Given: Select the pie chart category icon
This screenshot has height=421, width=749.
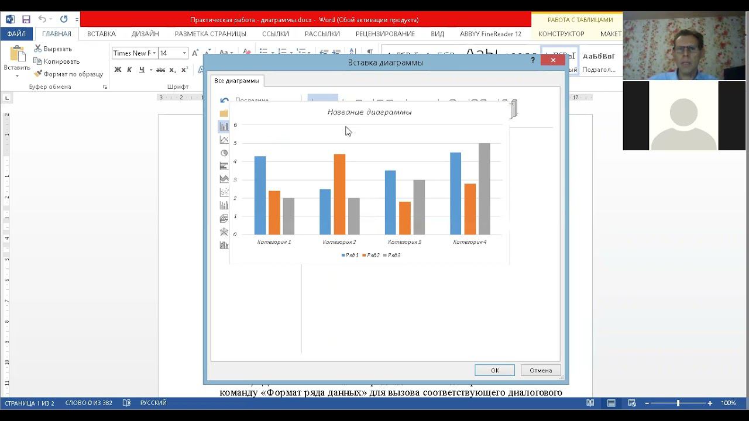Looking at the screenshot, I should (x=224, y=153).
